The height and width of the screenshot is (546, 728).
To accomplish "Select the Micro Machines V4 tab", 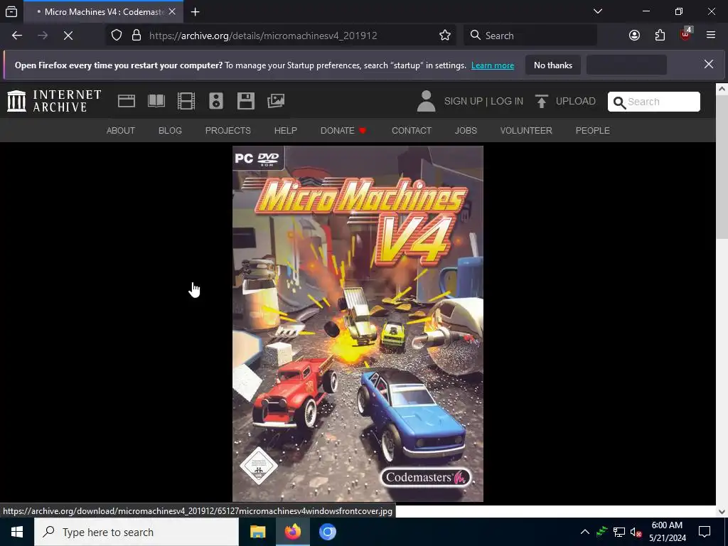I will [x=104, y=11].
